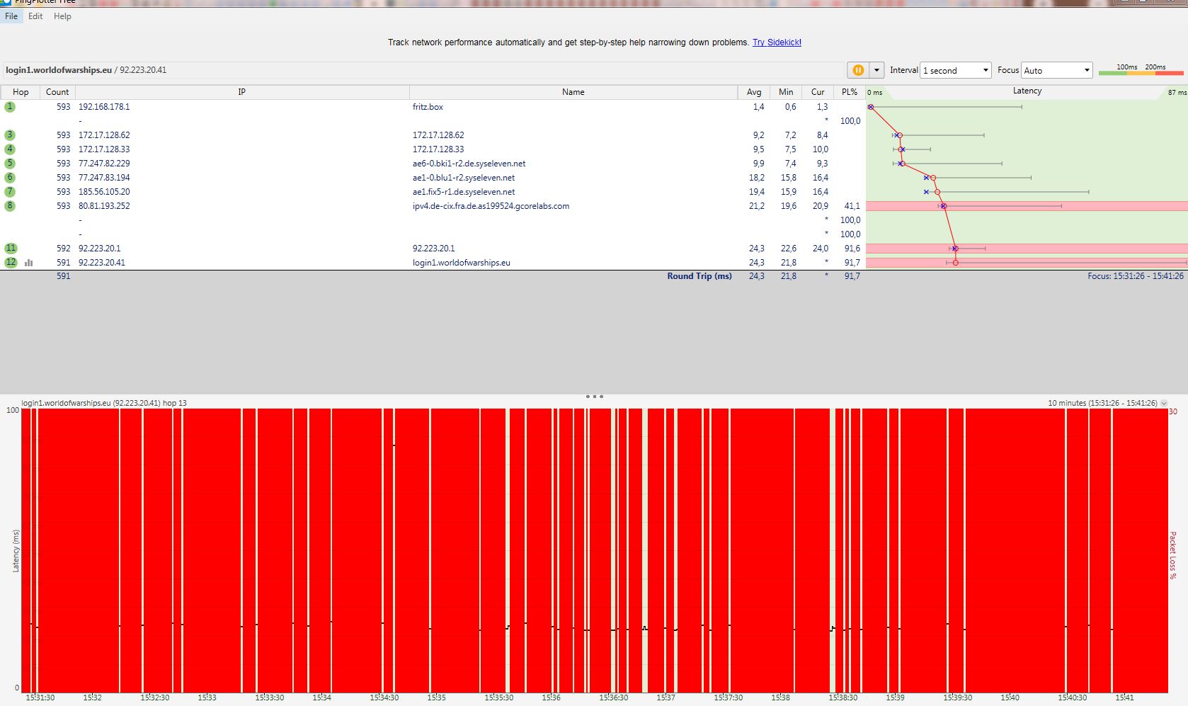Image resolution: width=1188 pixels, height=706 pixels.
Task: Pause the trace with the orange button
Action: (857, 70)
